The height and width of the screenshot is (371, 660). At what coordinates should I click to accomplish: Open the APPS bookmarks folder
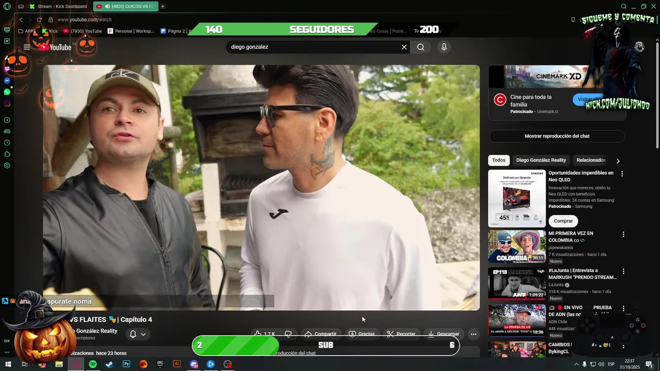[x=27, y=31]
